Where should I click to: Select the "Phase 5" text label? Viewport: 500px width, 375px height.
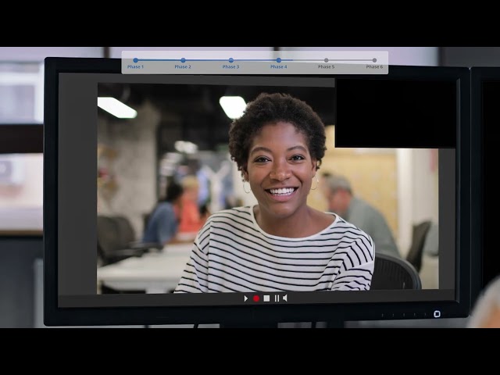pos(327,67)
